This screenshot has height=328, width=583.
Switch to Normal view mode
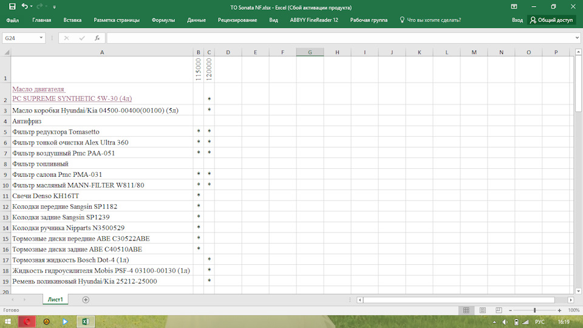click(466, 310)
